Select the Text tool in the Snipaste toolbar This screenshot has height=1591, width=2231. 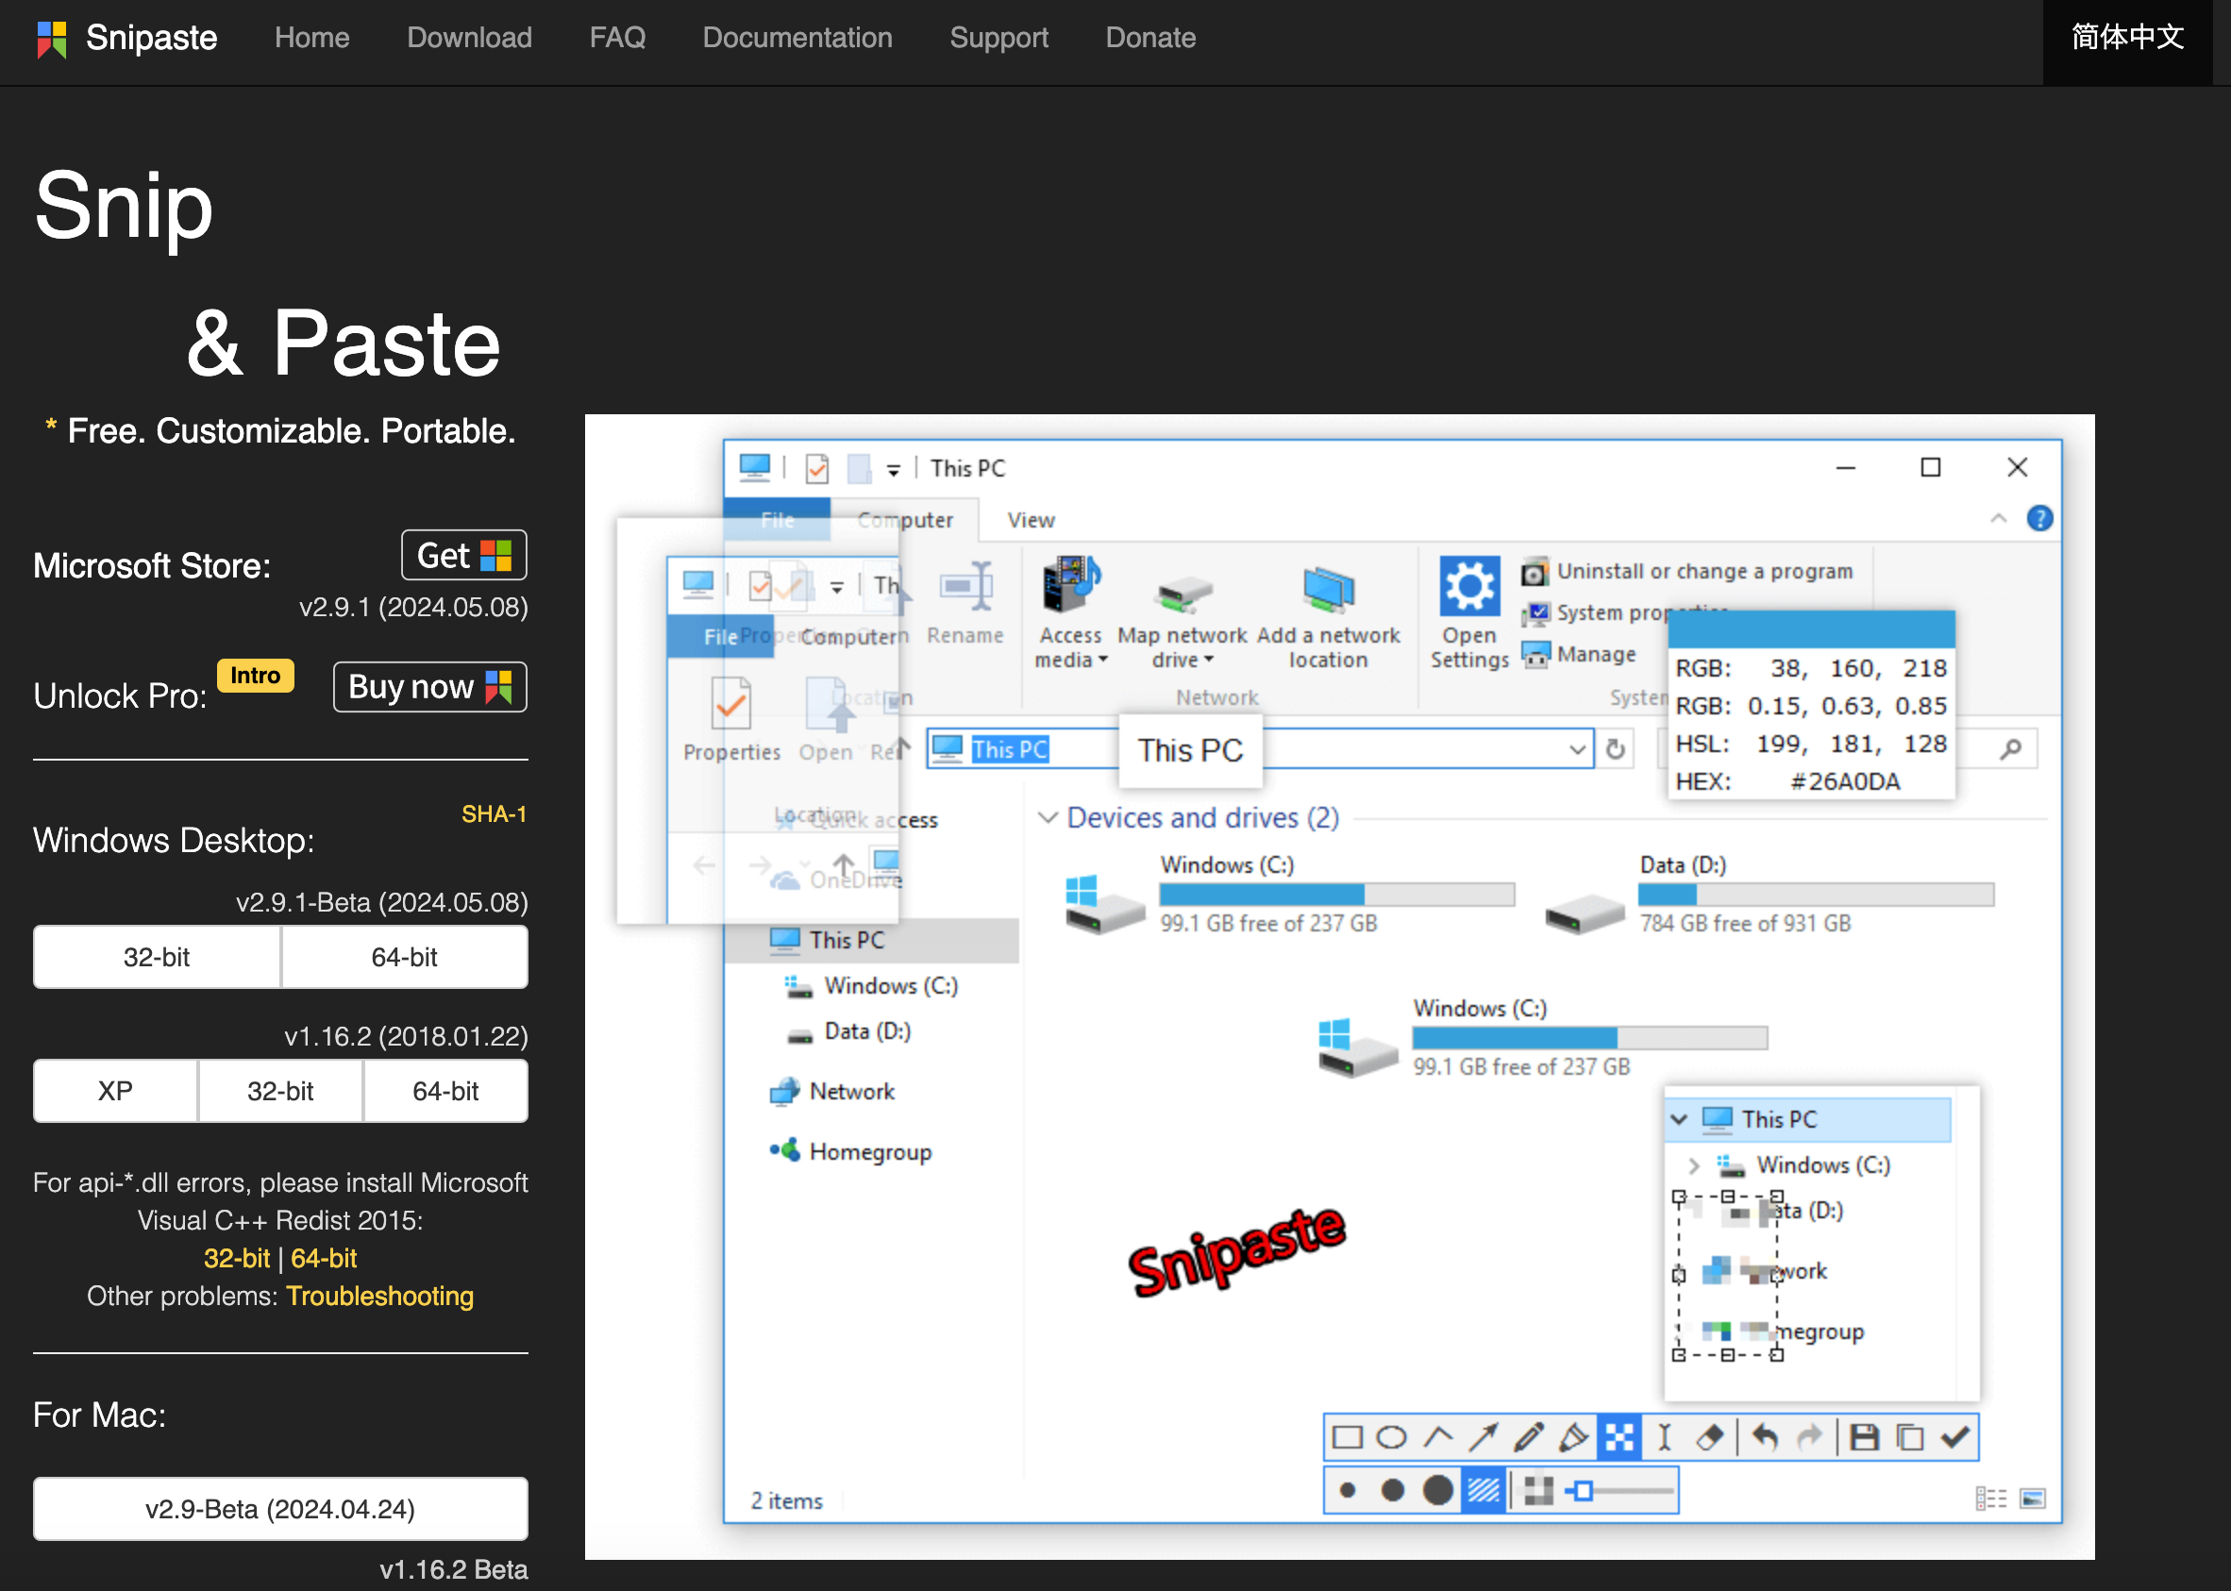[1664, 1437]
